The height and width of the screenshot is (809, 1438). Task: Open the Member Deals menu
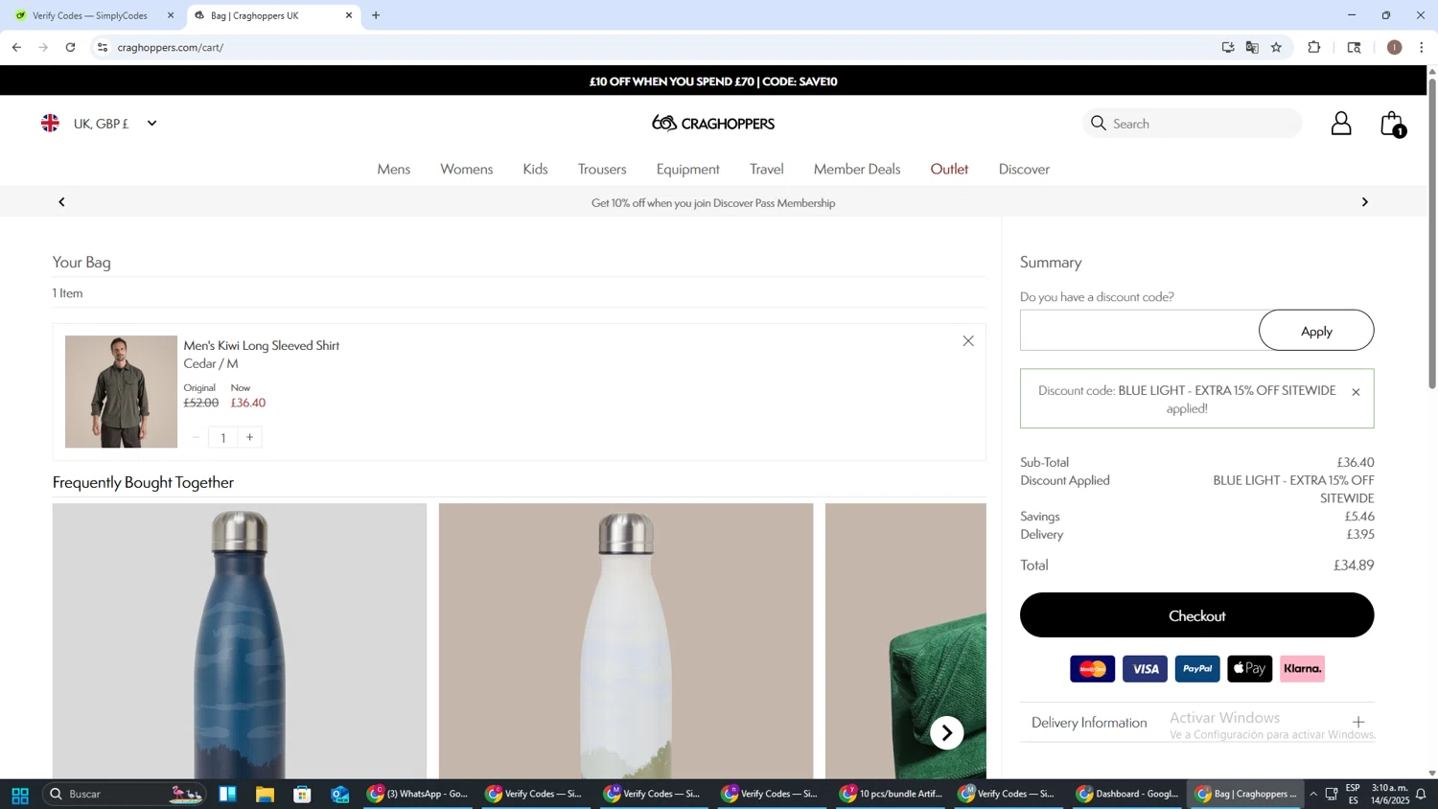coord(857,169)
